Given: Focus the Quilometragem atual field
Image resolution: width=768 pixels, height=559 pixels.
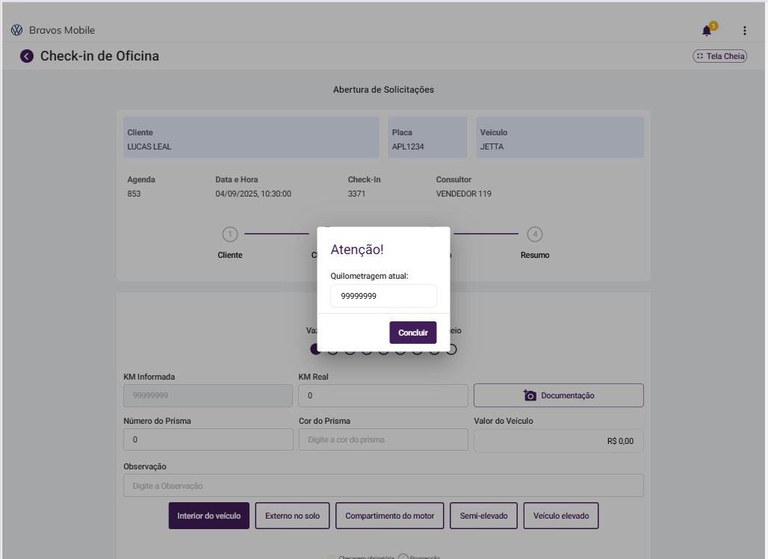Looking at the screenshot, I should click(383, 296).
